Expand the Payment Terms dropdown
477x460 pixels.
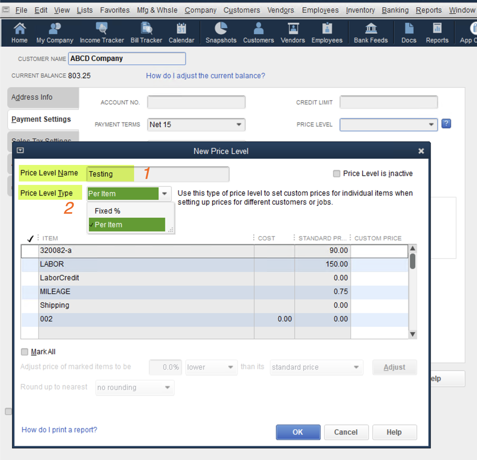(239, 125)
